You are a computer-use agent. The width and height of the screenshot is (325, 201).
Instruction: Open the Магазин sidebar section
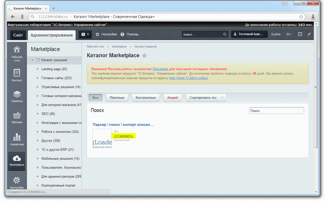(x=17, y=117)
